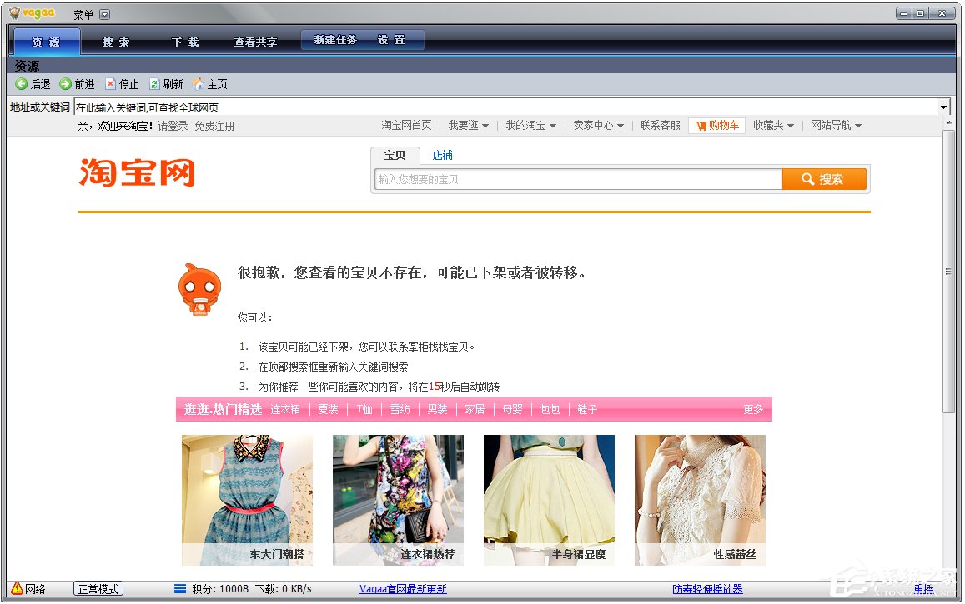Focus the 输入您想要的宝贝 search field

click(577, 179)
